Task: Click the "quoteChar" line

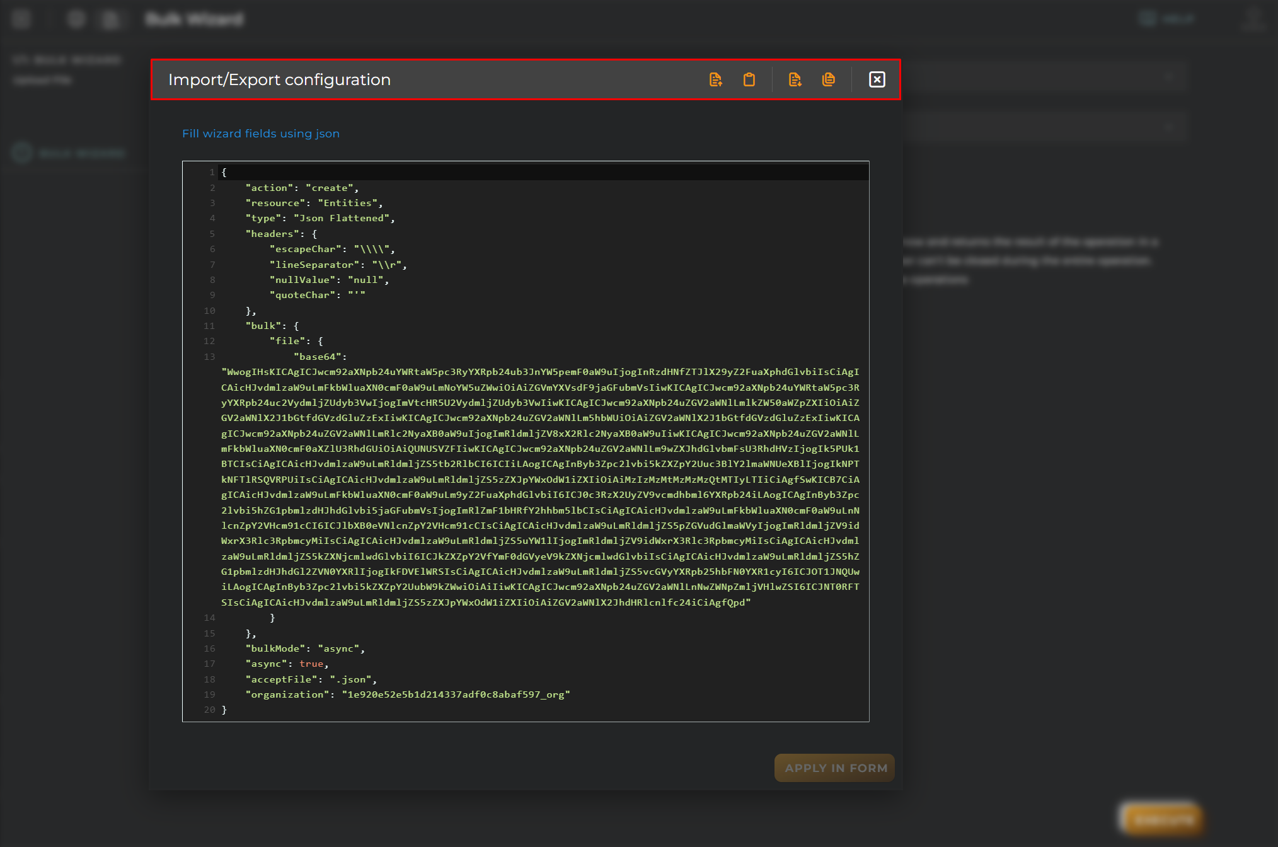Action: tap(317, 295)
